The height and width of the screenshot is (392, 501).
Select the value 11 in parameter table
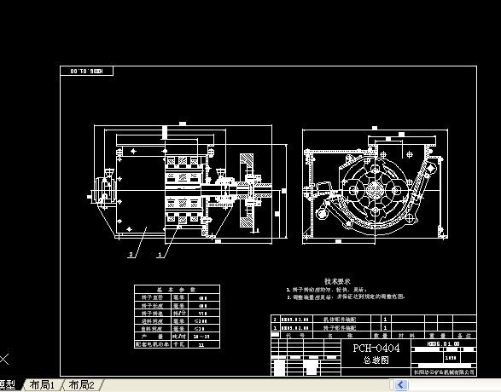201,345
